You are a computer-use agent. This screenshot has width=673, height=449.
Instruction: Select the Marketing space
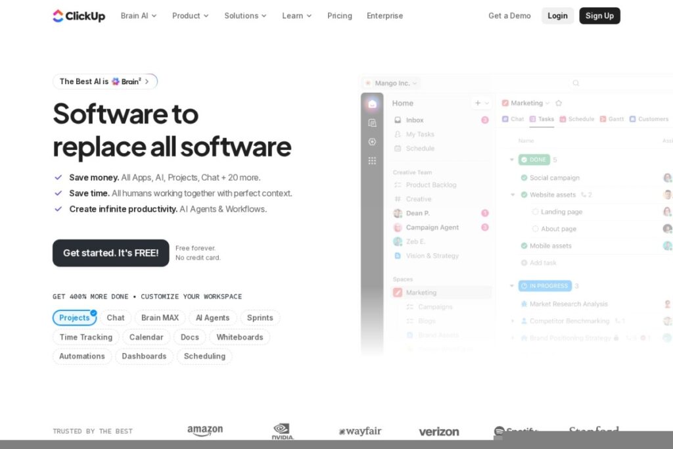pyautogui.click(x=441, y=293)
